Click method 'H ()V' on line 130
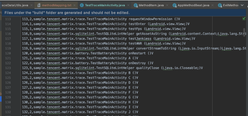The width and height of the screenshot is (248, 116). 133,102
